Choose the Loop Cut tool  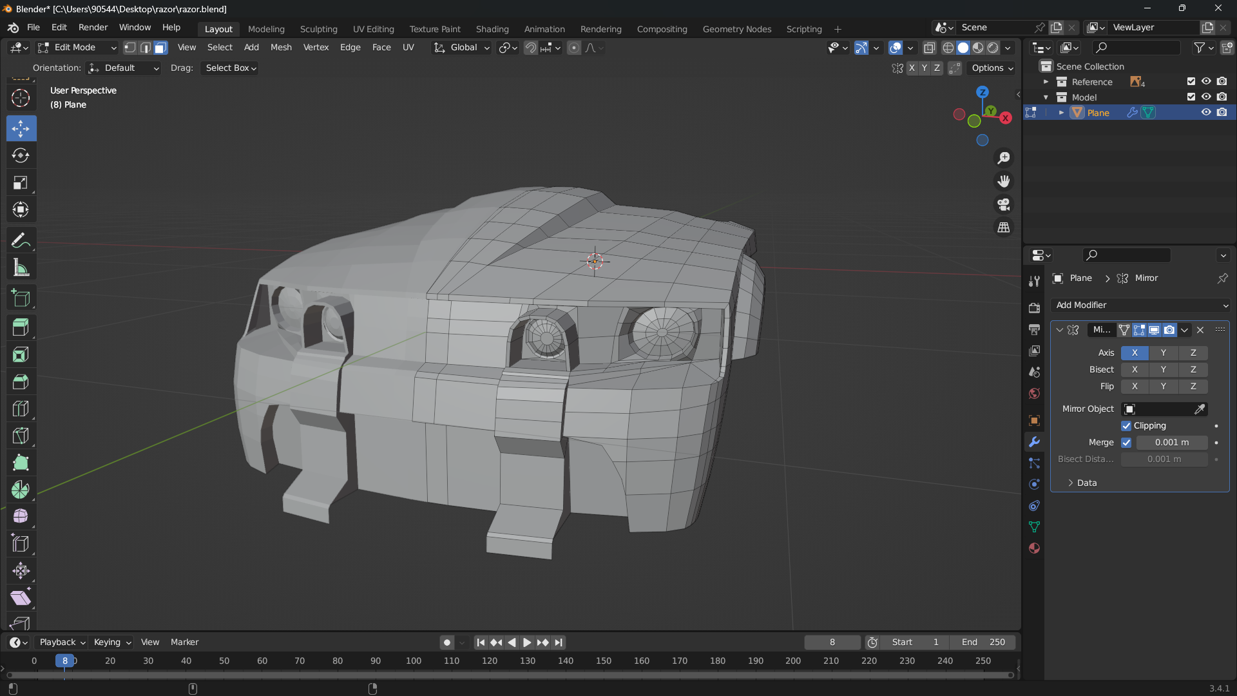(21, 409)
